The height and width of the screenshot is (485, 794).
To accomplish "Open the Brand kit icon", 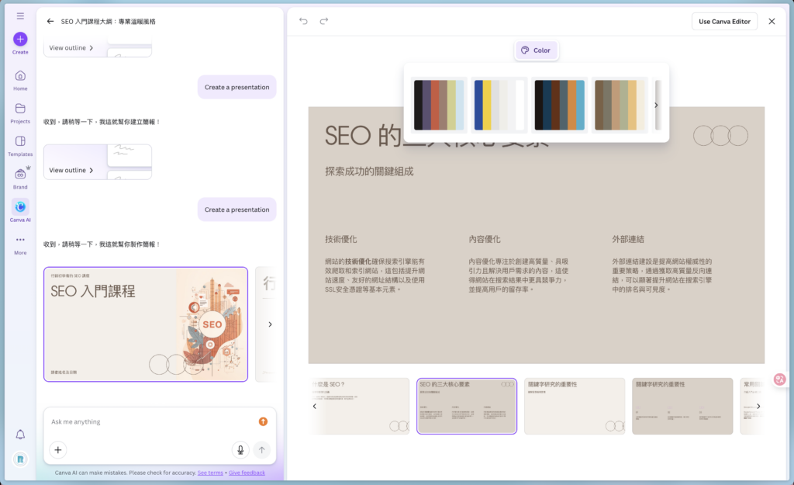I will tap(20, 175).
